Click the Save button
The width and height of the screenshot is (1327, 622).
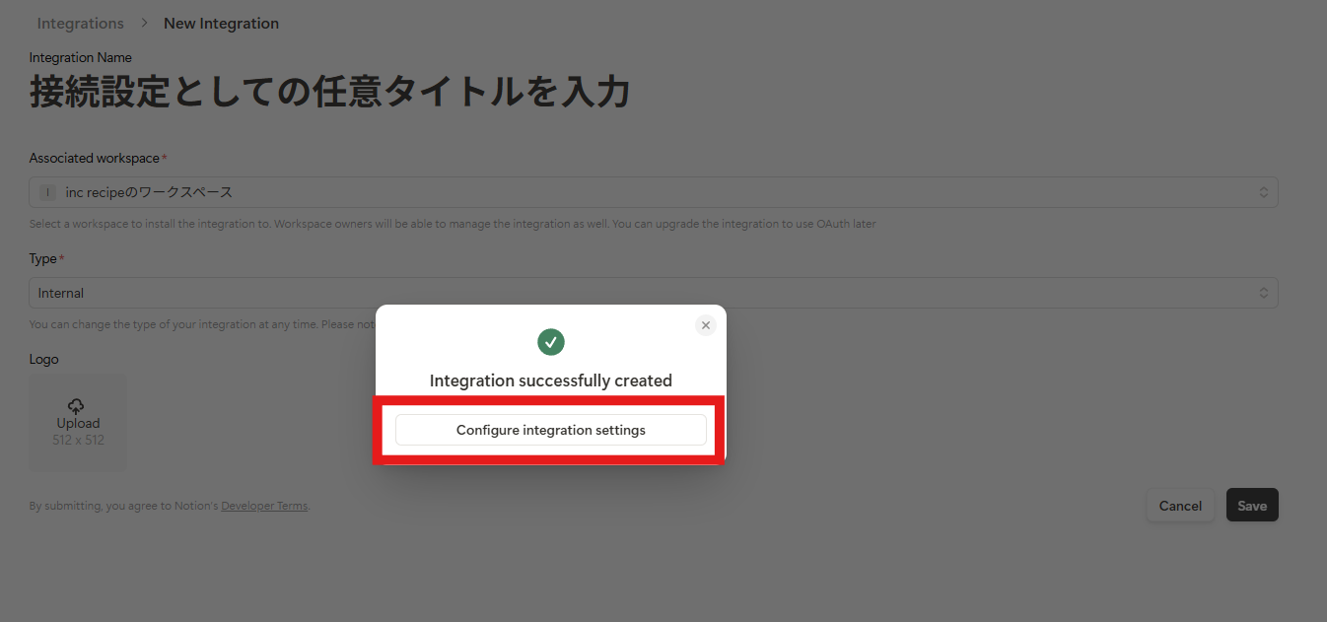(1252, 506)
